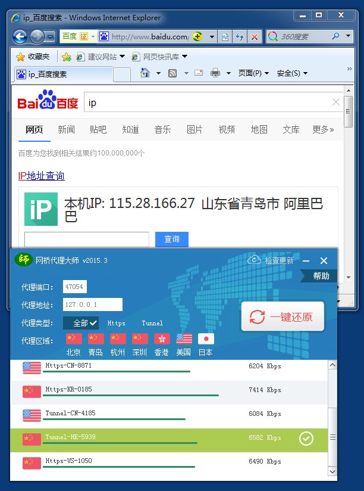Click the Home icon in IE toolbar
Screen dimensions: 364x491
(x=145, y=73)
